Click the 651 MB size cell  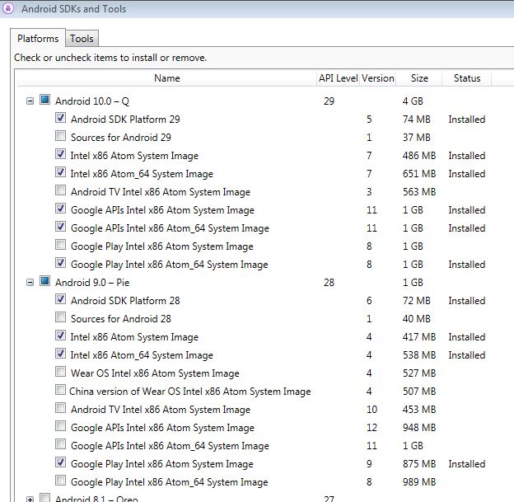tap(419, 174)
